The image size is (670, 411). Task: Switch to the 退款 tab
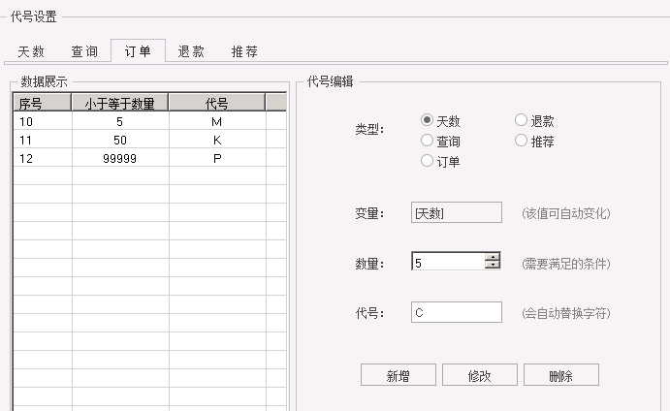(x=191, y=51)
